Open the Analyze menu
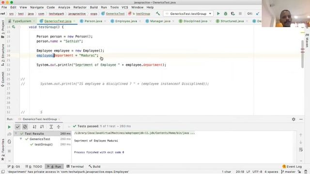Image resolution: width=310 pixels, height=174 pixels. pyautogui.click(x=64, y=7)
